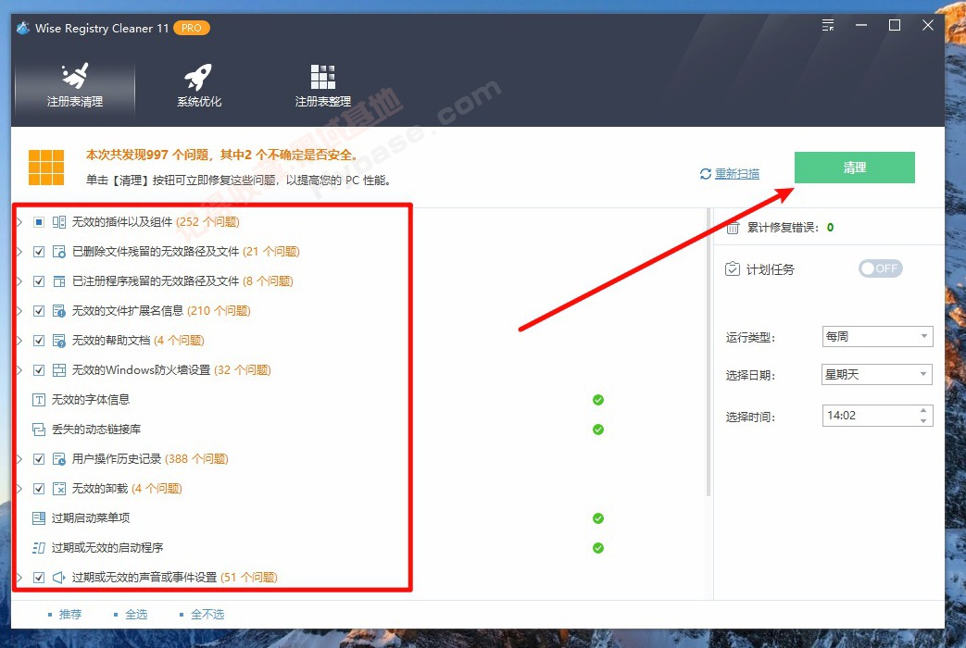The height and width of the screenshot is (648, 966).
Task: Toggle the partially-checked box on 无效的插件以及组件
Action: coord(38,221)
